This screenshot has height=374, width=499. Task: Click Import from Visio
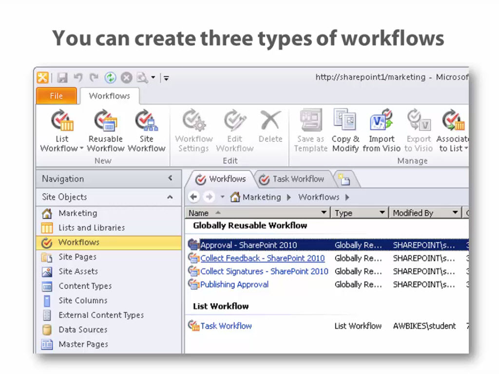[x=382, y=131]
